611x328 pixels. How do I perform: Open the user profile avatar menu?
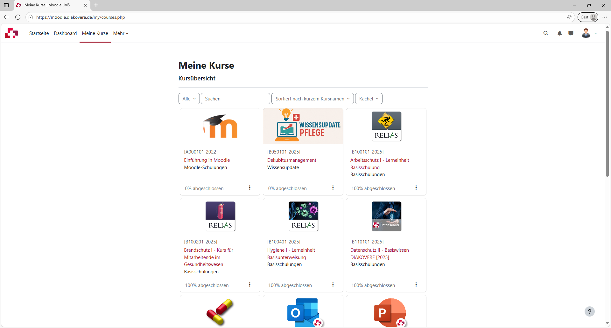[589, 33]
